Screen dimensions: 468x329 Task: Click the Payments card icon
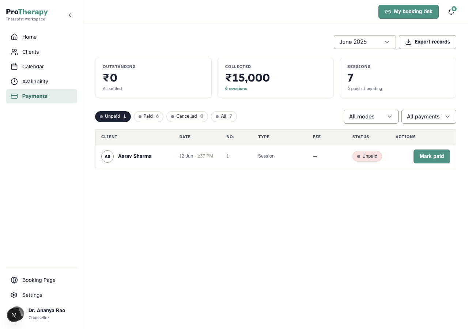coord(14,96)
